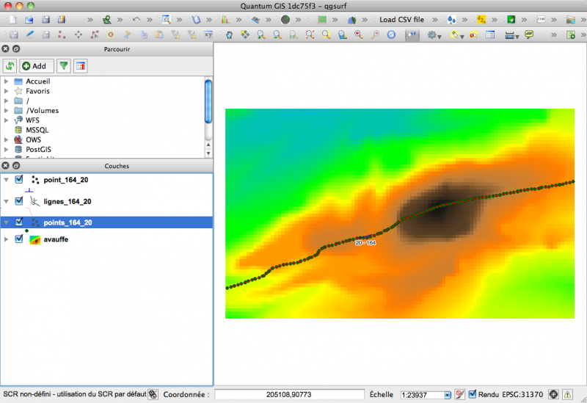
Task: Select the Pan map hand tool
Action: 229,35
